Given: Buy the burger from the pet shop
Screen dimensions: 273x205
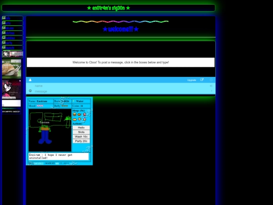Looking at the screenshot, I should coord(75,114).
